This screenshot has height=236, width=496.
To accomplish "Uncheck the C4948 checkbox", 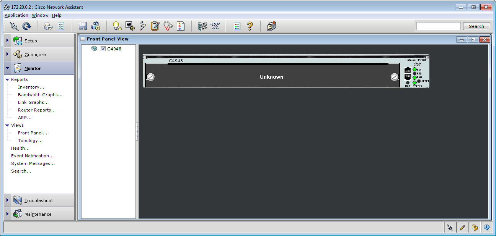I will coord(103,49).
